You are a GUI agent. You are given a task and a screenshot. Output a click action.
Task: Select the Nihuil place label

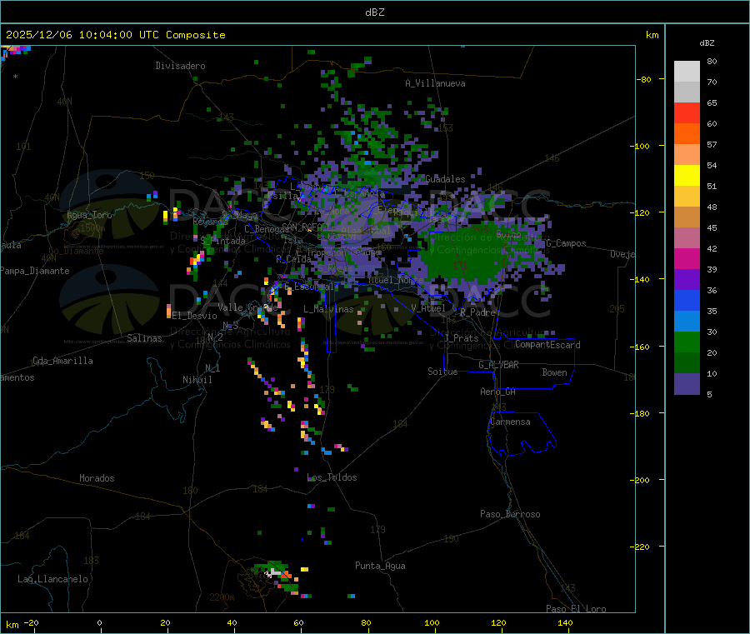(x=197, y=380)
